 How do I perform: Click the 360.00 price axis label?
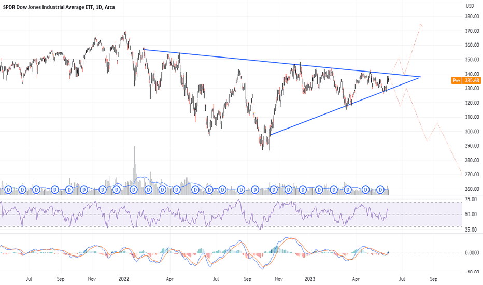(472, 45)
